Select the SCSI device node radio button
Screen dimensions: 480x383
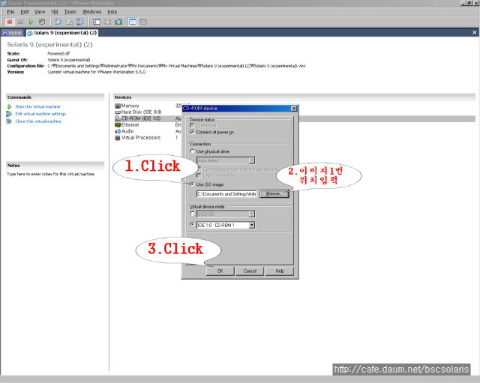coord(192,214)
